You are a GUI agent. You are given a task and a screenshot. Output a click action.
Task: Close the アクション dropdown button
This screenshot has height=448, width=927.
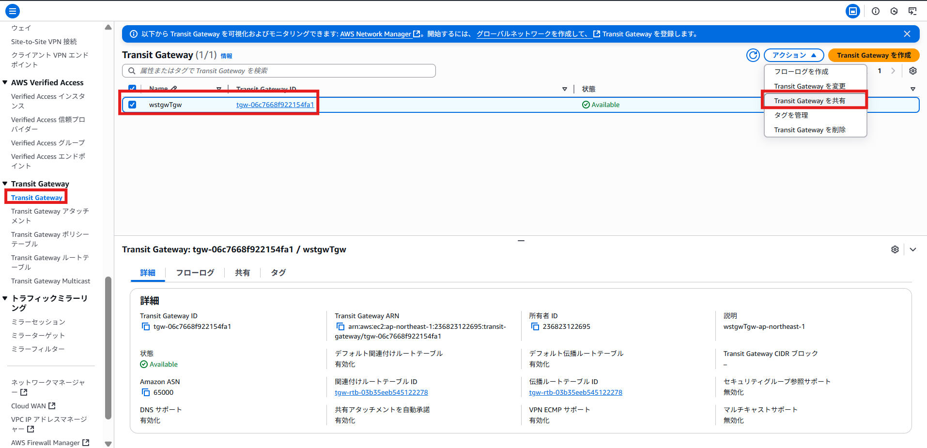coord(794,55)
